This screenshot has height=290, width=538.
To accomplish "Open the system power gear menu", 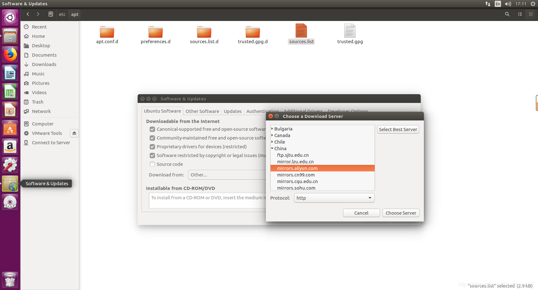I will pos(533,4).
